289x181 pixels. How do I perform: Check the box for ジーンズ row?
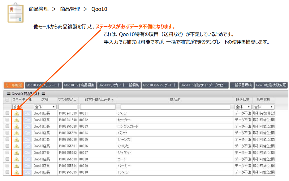tap(7, 139)
